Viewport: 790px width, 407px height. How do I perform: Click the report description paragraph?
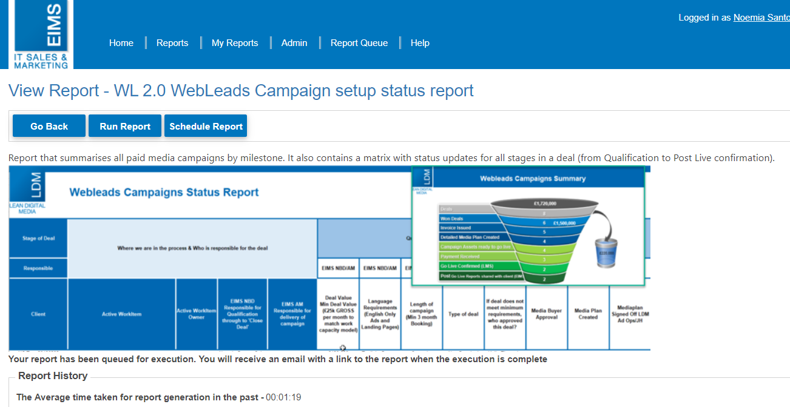click(x=391, y=158)
